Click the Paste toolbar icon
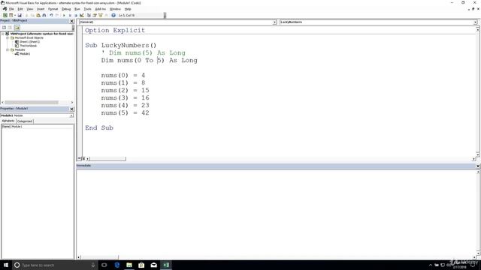This screenshot has width=481, height=270. coord(38,15)
